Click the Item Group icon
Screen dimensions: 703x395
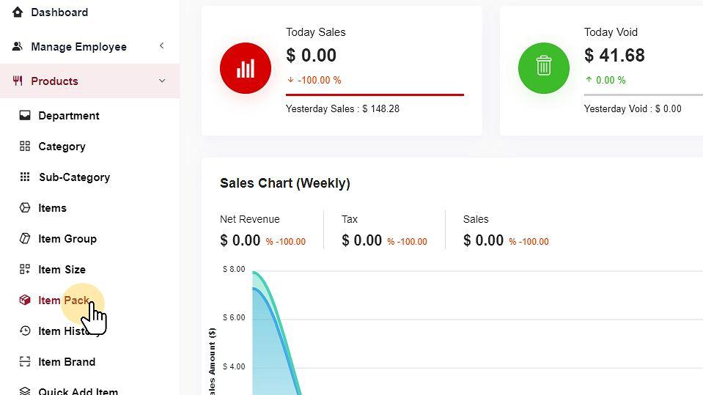click(25, 239)
